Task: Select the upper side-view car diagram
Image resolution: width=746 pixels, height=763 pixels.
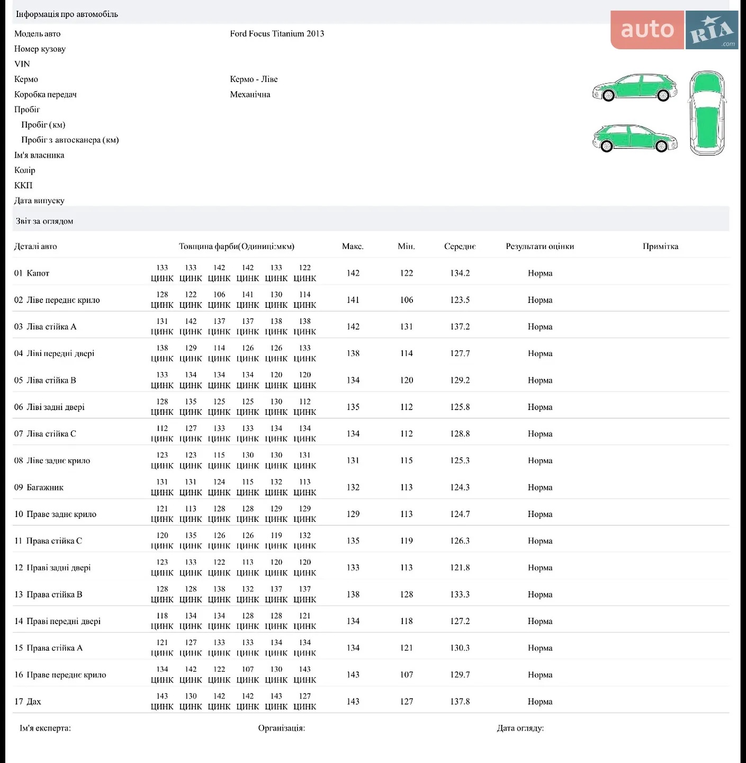Action: tap(635, 87)
